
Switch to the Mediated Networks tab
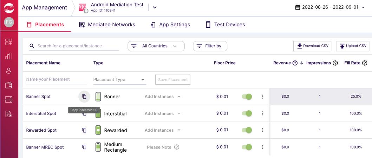[x=107, y=25]
